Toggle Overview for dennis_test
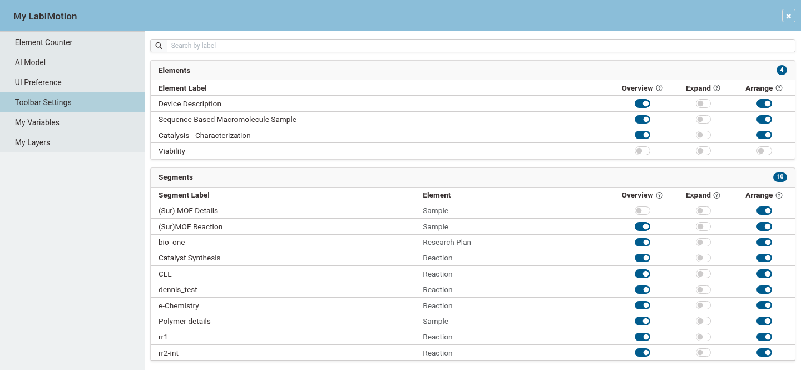This screenshot has height=370, width=801. 642,289
